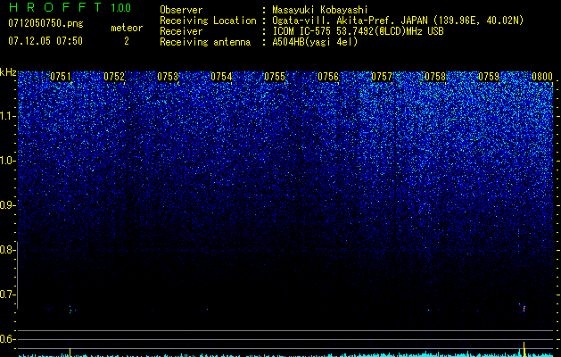The width and height of the screenshot is (561, 357).
Task: Click the 'Observer' field label
Action: click(x=181, y=10)
